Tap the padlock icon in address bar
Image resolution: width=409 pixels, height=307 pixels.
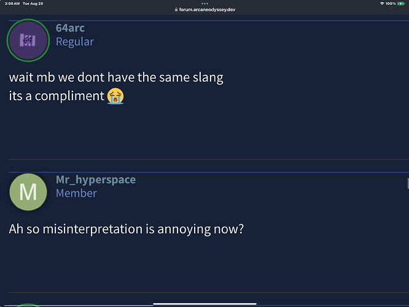click(176, 9)
